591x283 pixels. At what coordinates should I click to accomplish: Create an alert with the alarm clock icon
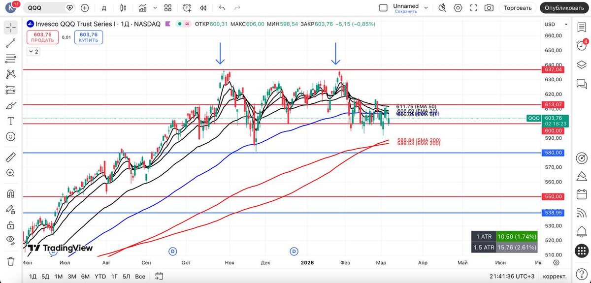(x=187, y=8)
